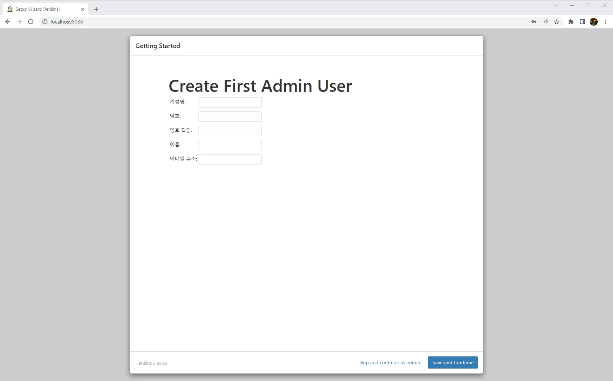
Task: Open the tab search chevron
Action: [x=556, y=5]
